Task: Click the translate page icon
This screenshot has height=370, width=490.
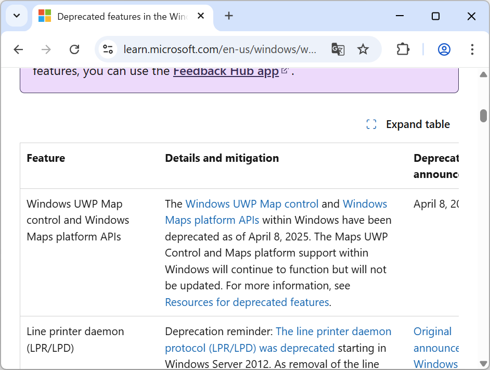Action: click(x=338, y=49)
